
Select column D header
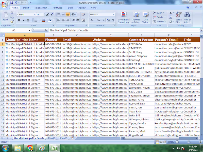tap(110, 35)
